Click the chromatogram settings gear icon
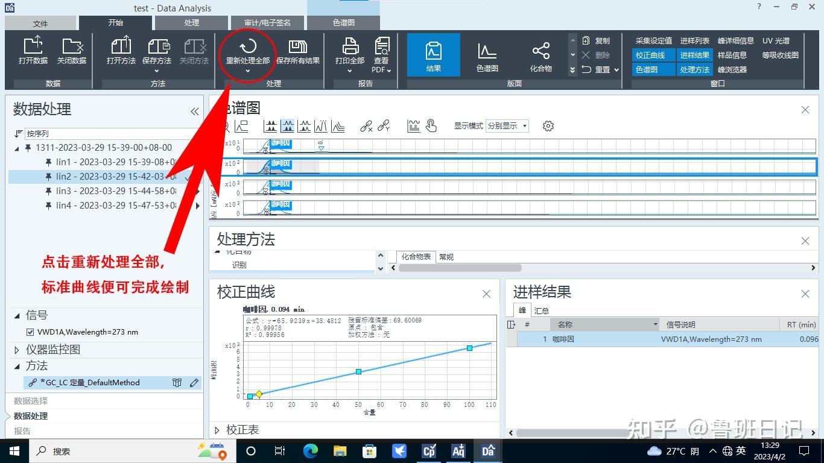824x463 pixels. click(548, 126)
